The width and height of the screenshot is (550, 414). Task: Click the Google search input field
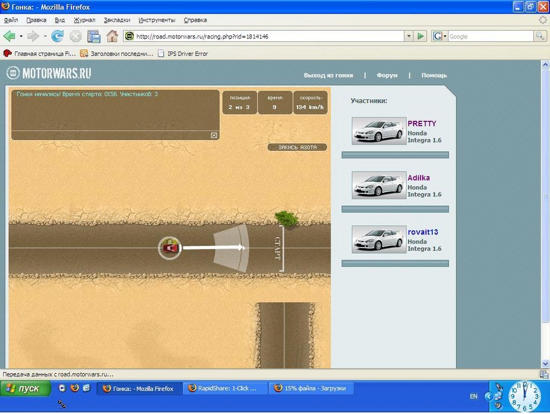coord(491,36)
